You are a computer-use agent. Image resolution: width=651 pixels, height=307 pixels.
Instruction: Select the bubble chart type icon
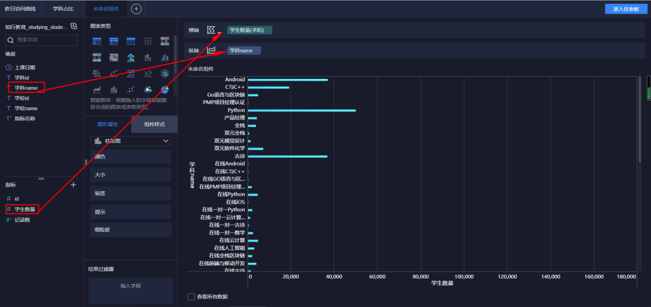(x=148, y=89)
